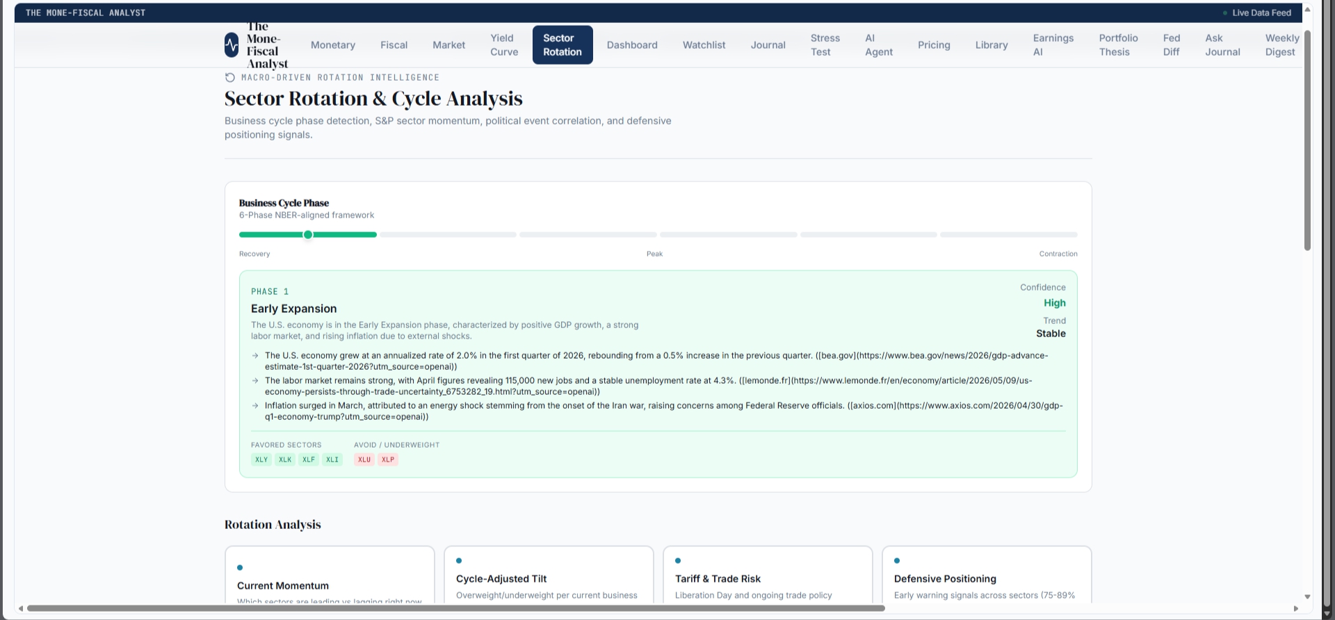Click the 'Rotation Analysis' section heading
The image size is (1335, 620).
pyautogui.click(x=273, y=525)
